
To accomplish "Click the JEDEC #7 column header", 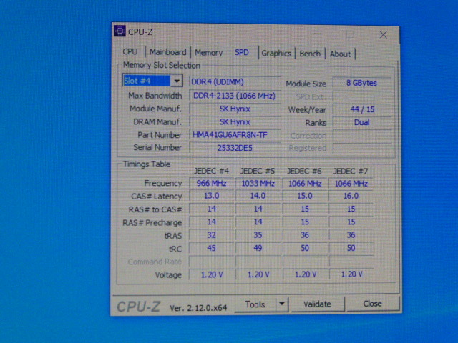I will click(351, 171).
